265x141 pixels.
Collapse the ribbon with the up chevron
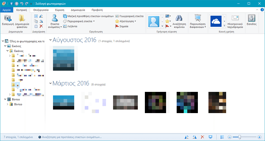(x=257, y=10)
